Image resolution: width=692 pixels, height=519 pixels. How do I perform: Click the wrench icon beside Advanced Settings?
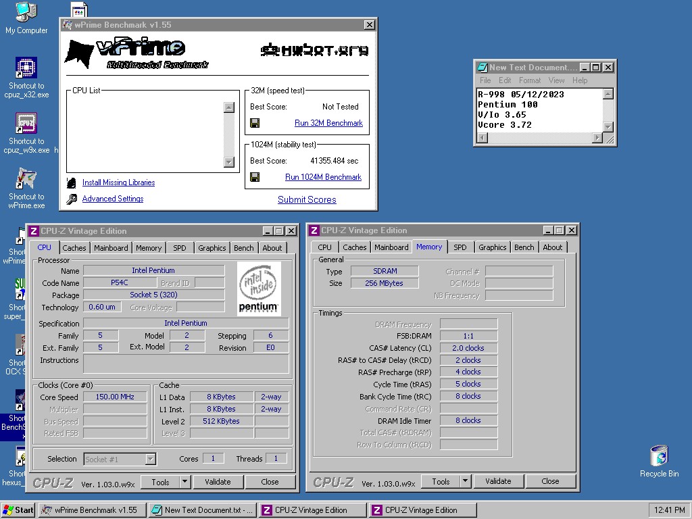coord(72,199)
